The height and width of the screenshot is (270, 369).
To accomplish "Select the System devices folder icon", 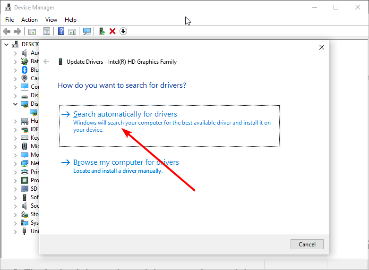I will pos(25,223).
